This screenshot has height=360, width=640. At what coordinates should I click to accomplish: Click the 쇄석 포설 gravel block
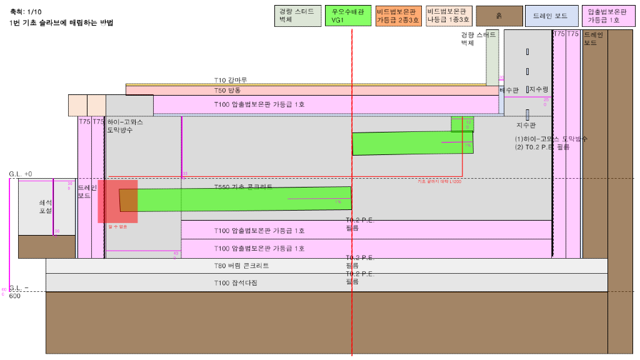click(x=46, y=207)
